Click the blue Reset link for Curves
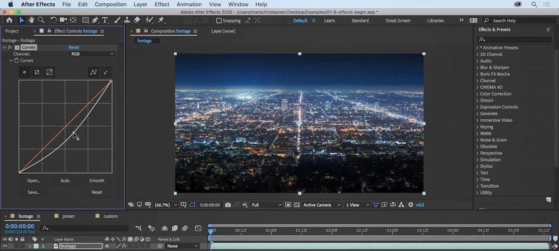559x251 pixels. (x=74, y=47)
